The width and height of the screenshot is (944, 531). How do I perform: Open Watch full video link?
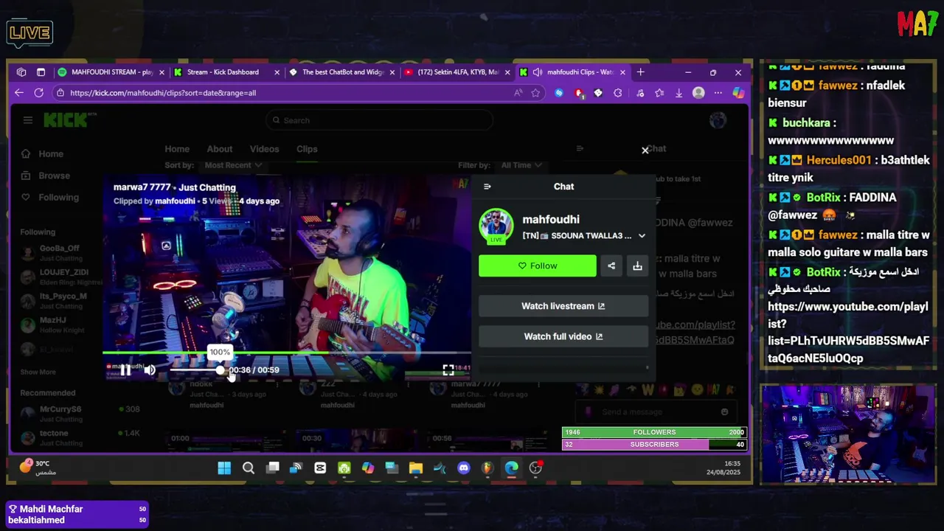pos(563,336)
